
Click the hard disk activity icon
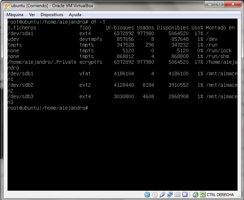click(x=147, y=195)
